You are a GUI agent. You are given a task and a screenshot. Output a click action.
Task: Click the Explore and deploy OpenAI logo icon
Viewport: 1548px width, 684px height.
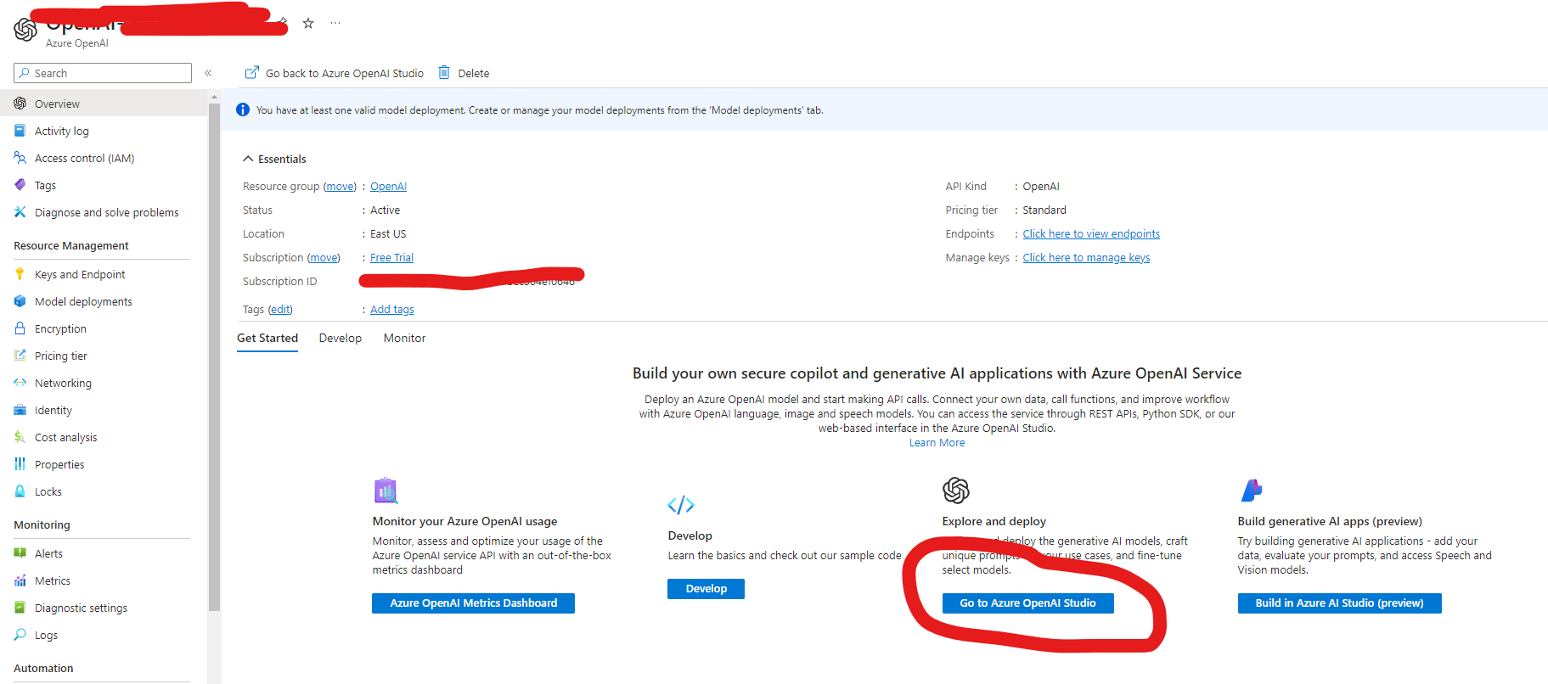956,491
